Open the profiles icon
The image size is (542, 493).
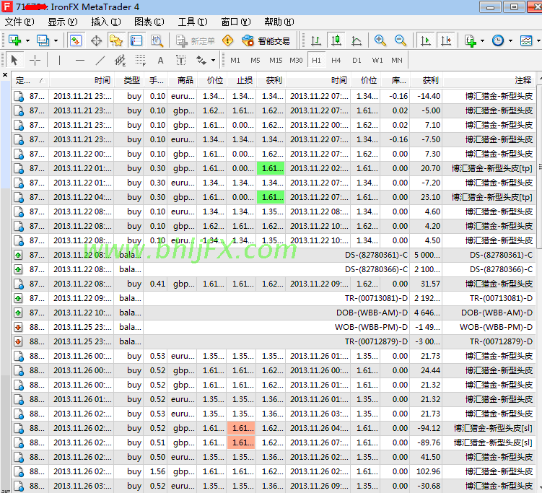(x=43, y=41)
